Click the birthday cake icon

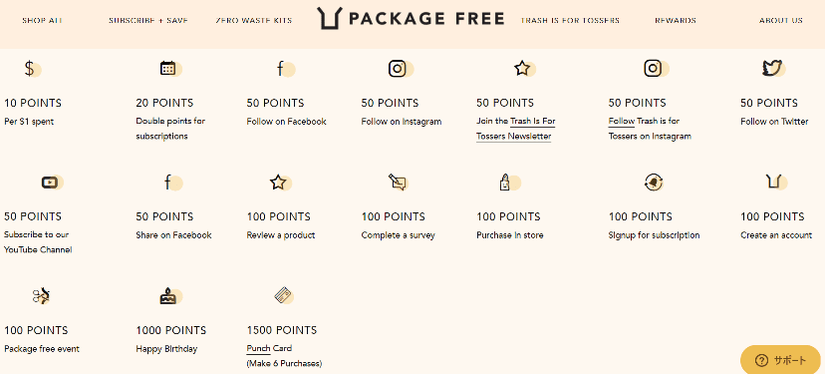(x=167, y=296)
